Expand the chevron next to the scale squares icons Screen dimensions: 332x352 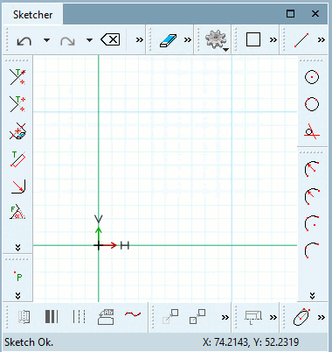tap(225, 317)
